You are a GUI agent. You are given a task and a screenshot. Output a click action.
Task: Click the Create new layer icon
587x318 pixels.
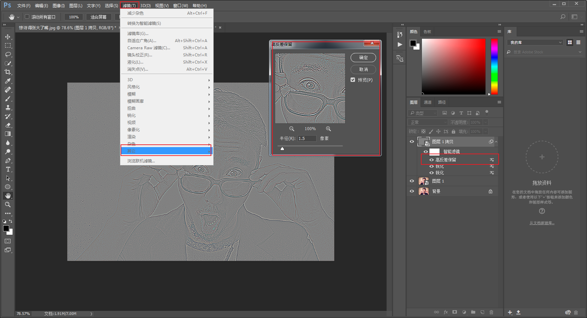pos(482,312)
